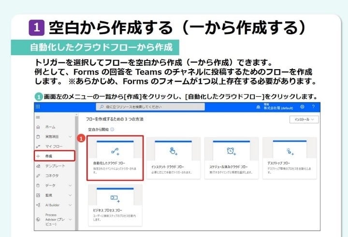Screen dimensions: 348x237
Task: Click the business process flow icon
Action: pyautogui.click(x=115, y=198)
